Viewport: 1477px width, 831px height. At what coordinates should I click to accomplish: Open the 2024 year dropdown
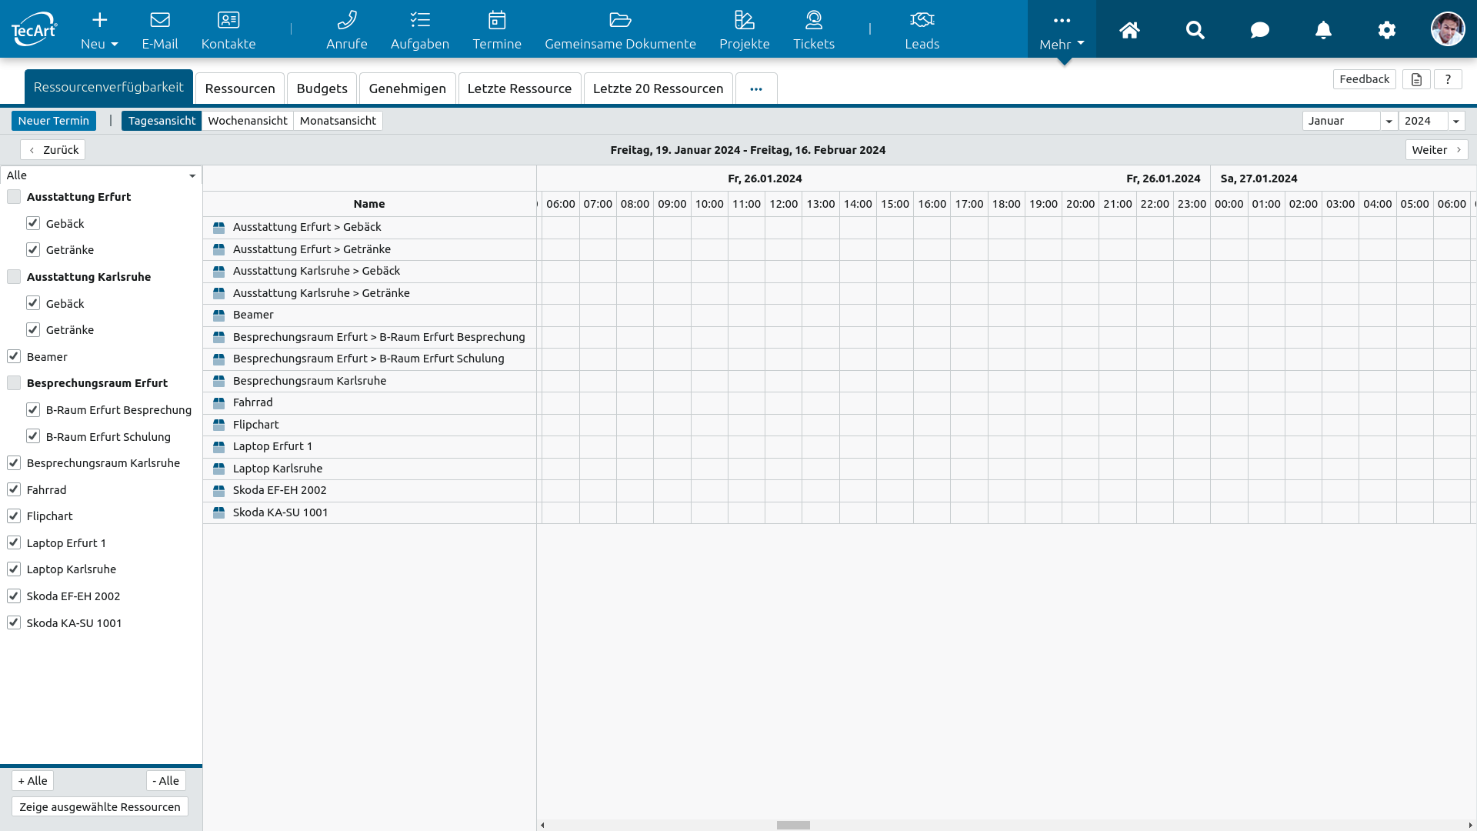pos(1455,121)
